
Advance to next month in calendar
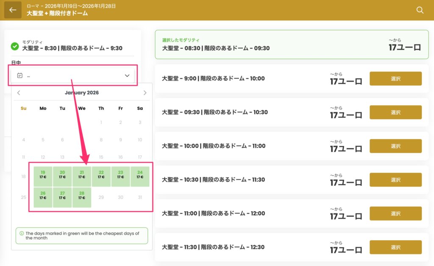pyautogui.click(x=145, y=93)
